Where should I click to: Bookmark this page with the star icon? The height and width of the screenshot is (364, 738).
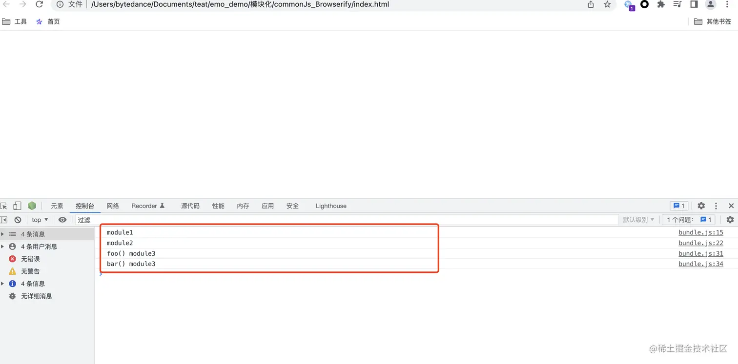click(607, 4)
